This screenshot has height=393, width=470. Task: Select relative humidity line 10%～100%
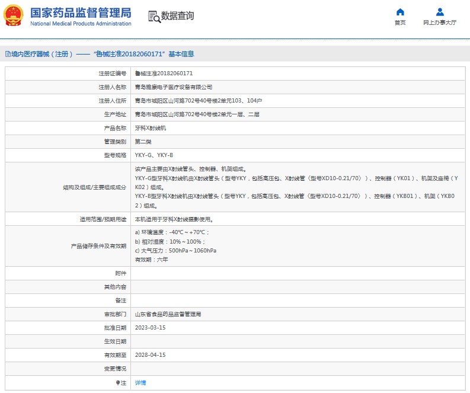[x=170, y=242]
